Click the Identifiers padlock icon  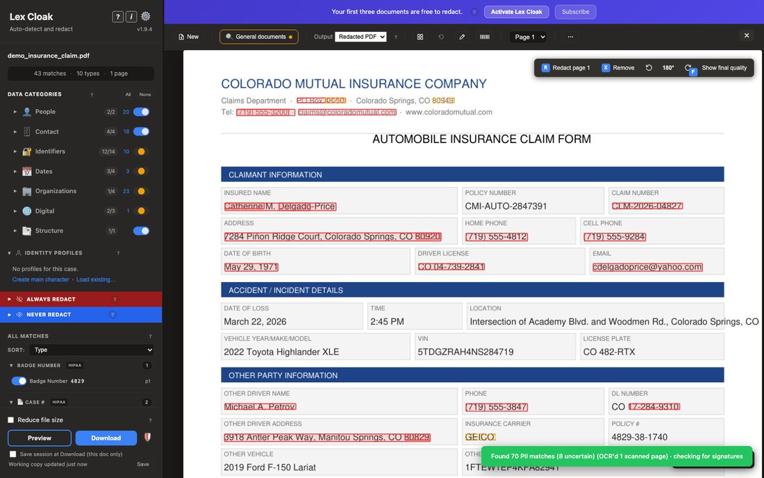[27, 151]
